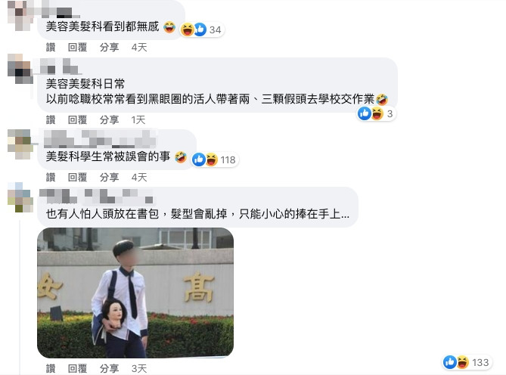
Task: View reactions for the 118-likes comment
Action: click(214, 160)
